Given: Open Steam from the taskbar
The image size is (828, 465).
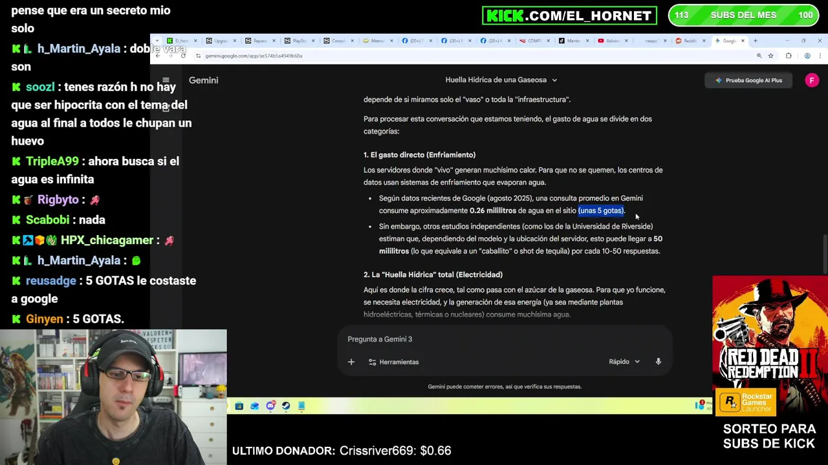Looking at the screenshot, I should [286, 406].
